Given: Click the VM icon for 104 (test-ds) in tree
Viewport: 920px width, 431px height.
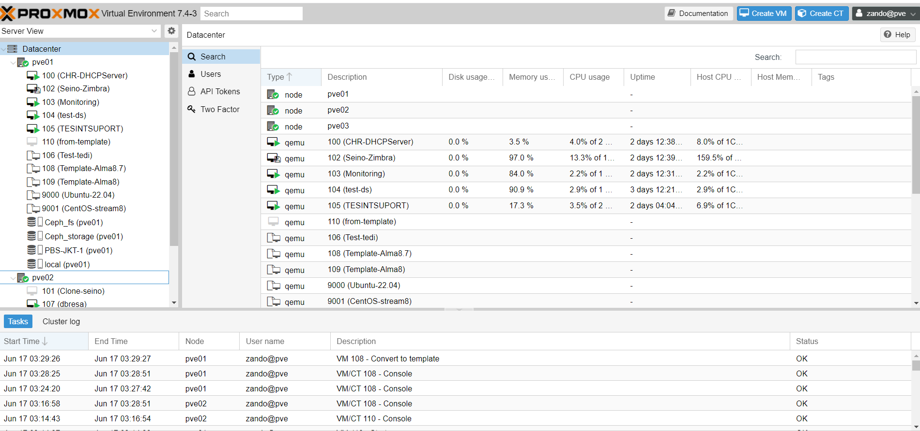Looking at the screenshot, I should pos(33,115).
